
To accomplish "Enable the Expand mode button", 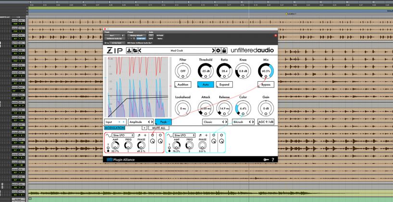I will pos(224,85).
